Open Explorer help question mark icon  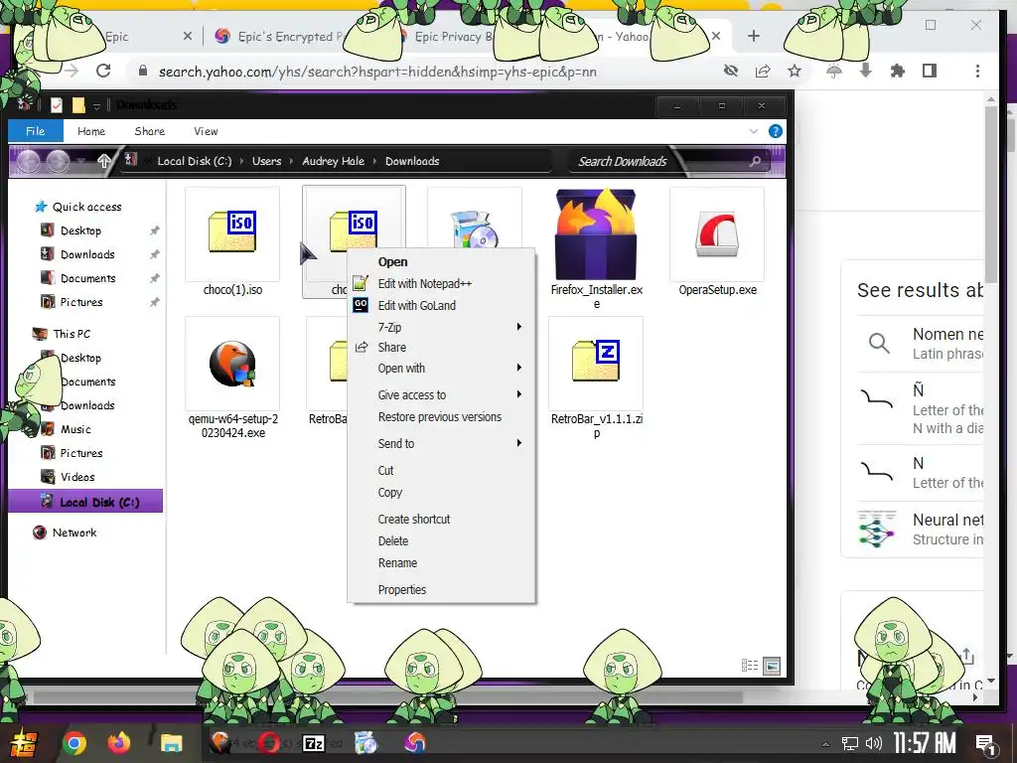(775, 131)
